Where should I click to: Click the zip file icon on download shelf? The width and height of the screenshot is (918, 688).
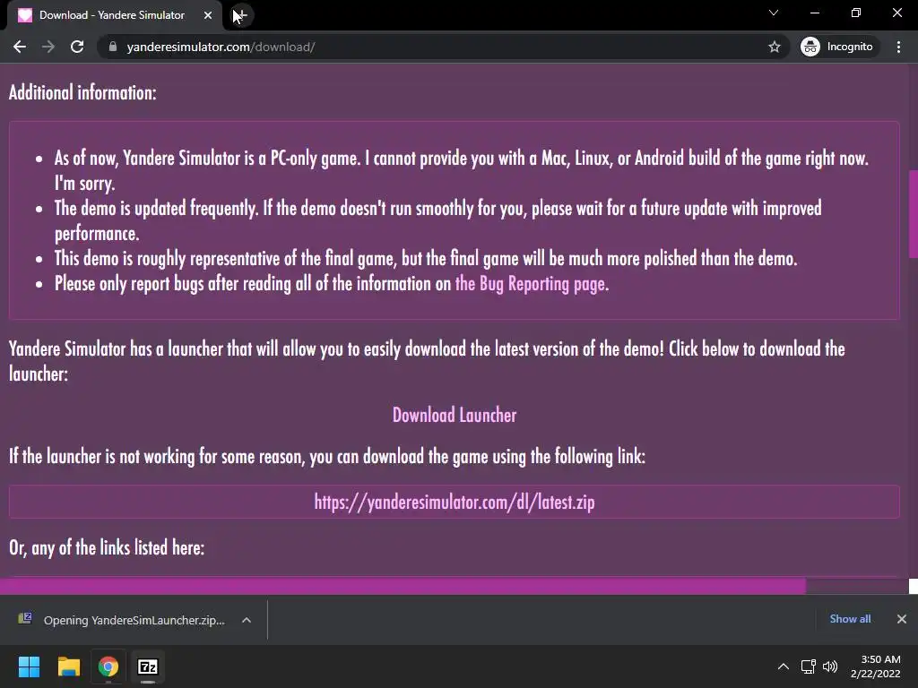pyautogui.click(x=25, y=618)
